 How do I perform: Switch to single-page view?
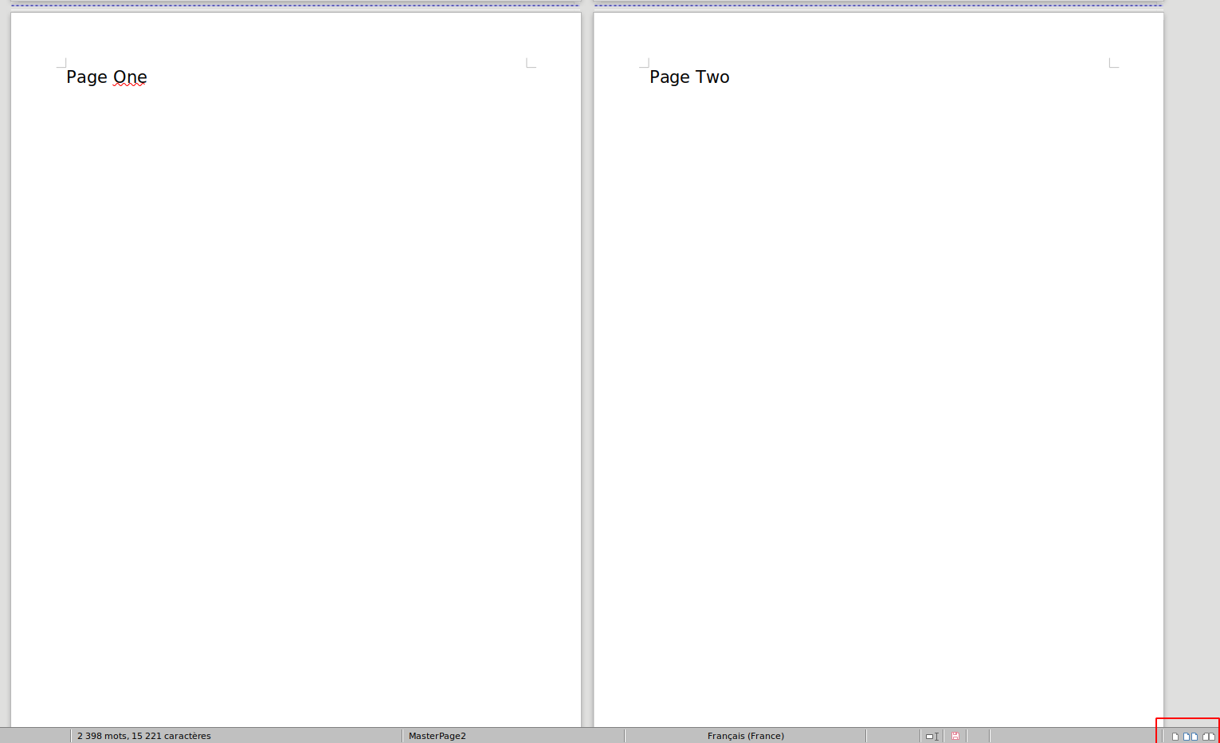tap(1175, 737)
